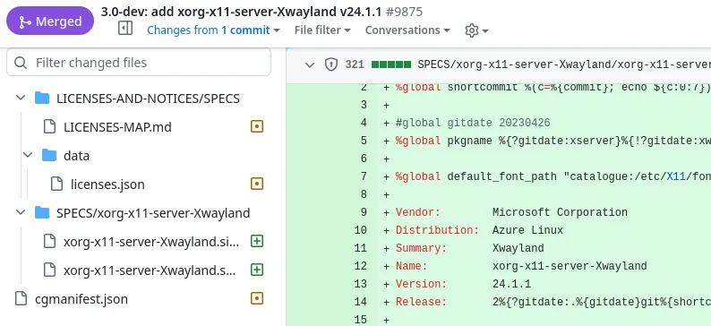Open the xorg-x11-server-Xwayland.si... file
The image size is (711, 326).
(151, 242)
